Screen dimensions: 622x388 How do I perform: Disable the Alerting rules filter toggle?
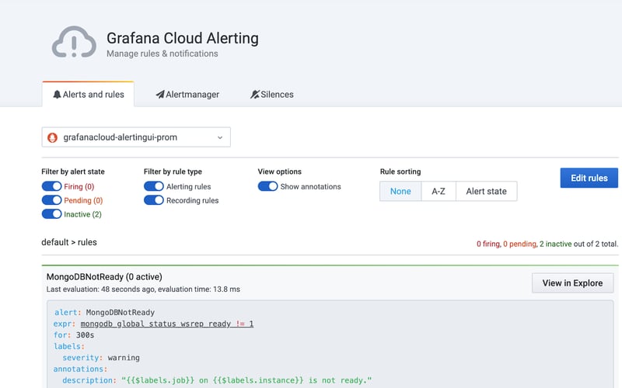click(x=154, y=186)
